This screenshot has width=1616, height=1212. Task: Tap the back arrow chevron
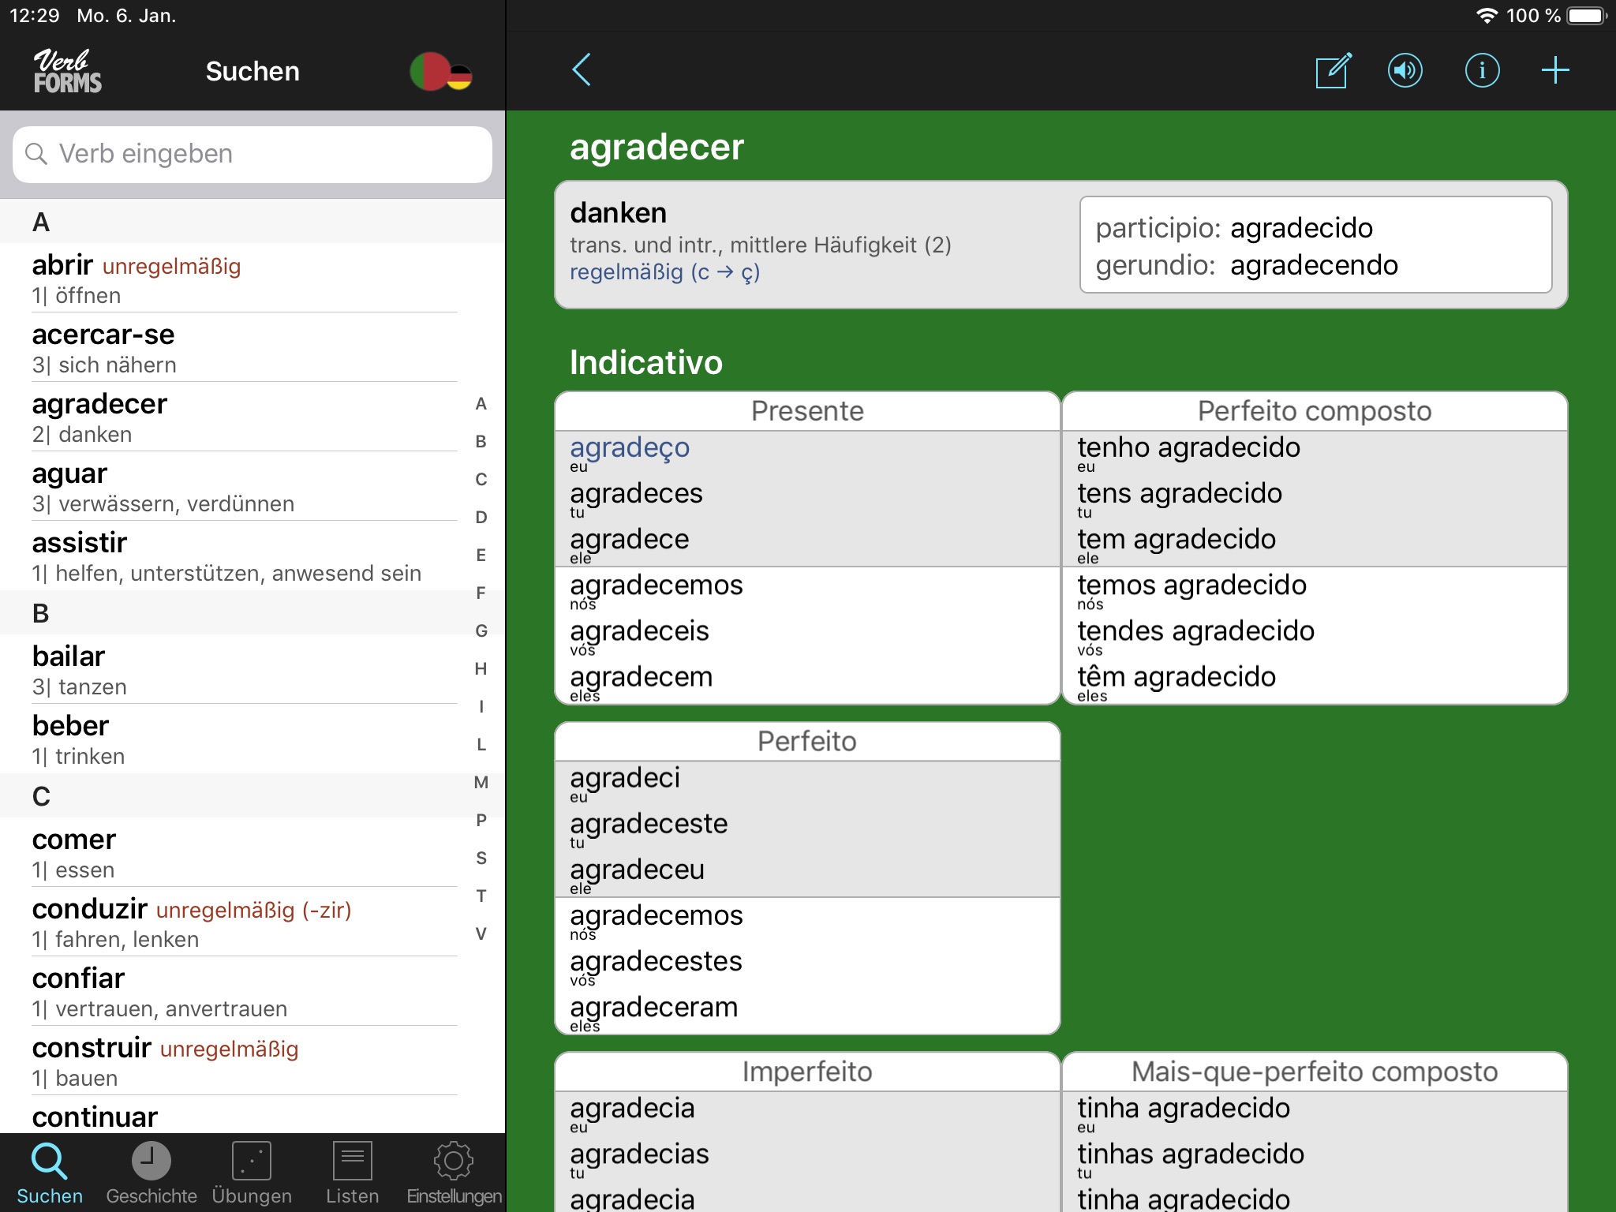[x=582, y=70]
